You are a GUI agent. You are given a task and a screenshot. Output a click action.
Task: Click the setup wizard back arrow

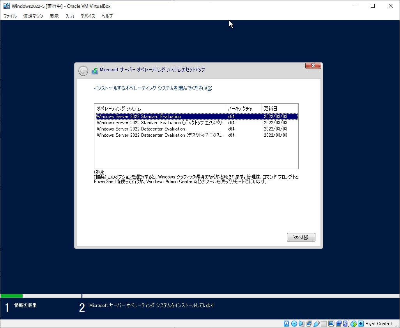(x=83, y=71)
